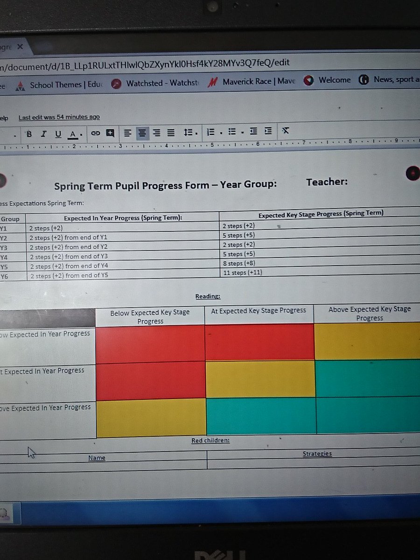Click the Spring Term Pupil Progress Form title

coord(166,185)
